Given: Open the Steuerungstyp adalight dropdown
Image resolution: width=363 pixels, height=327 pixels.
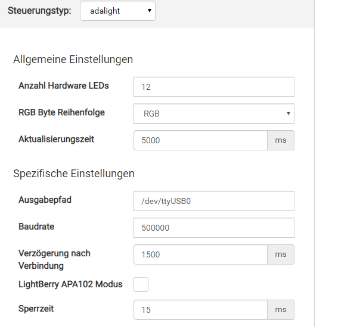Looking at the screenshot, I should pos(117,11).
